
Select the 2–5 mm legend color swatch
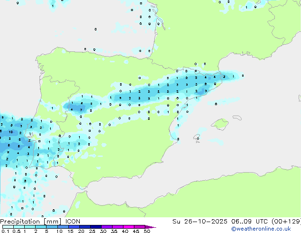coord(41,227)
